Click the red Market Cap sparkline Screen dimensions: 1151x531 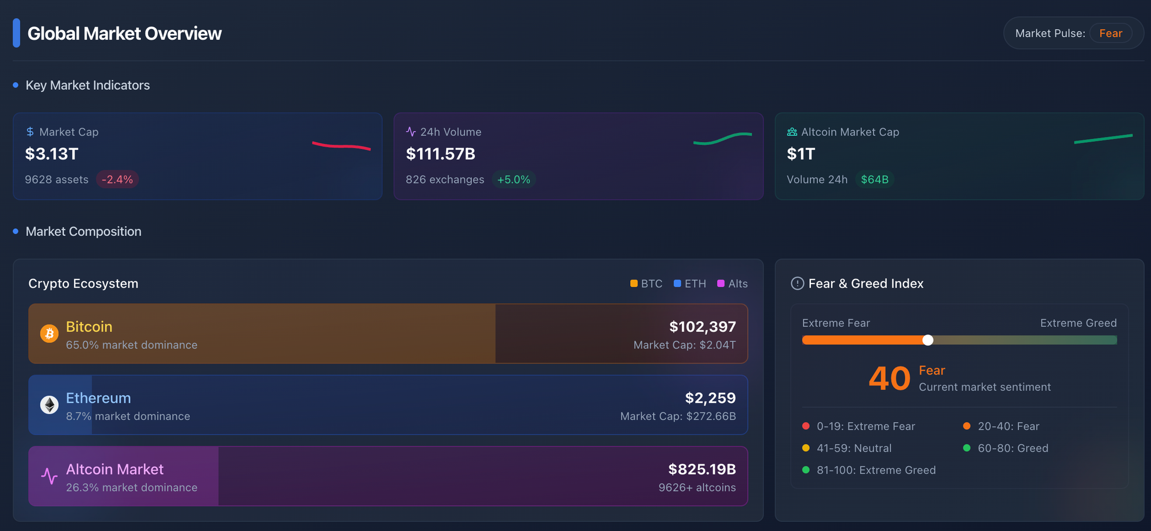click(341, 146)
